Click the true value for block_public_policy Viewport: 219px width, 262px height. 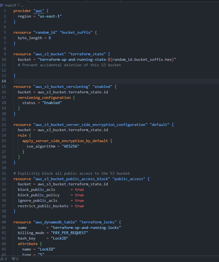tap(79, 195)
